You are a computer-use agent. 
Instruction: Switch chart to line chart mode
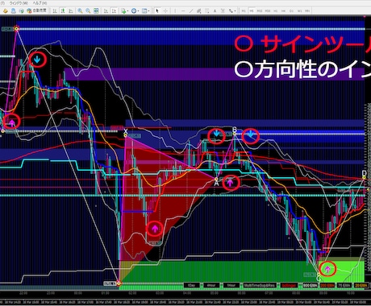tap(70, 11)
